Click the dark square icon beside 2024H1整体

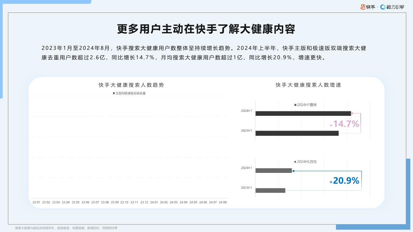[x=295, y=104]
